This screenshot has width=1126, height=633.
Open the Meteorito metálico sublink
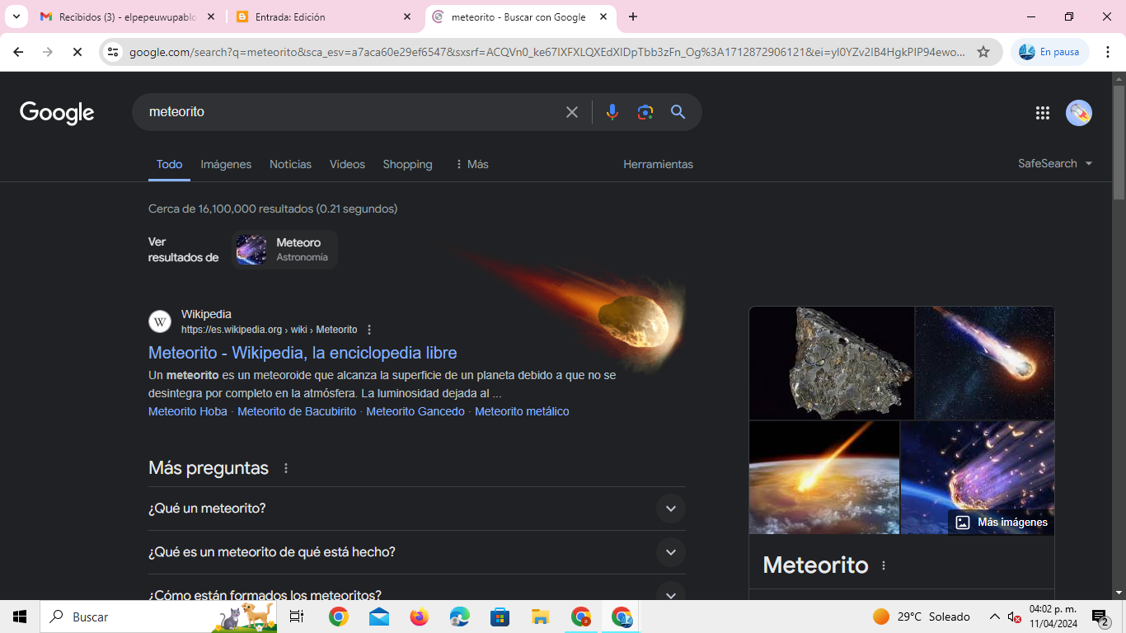522,411
